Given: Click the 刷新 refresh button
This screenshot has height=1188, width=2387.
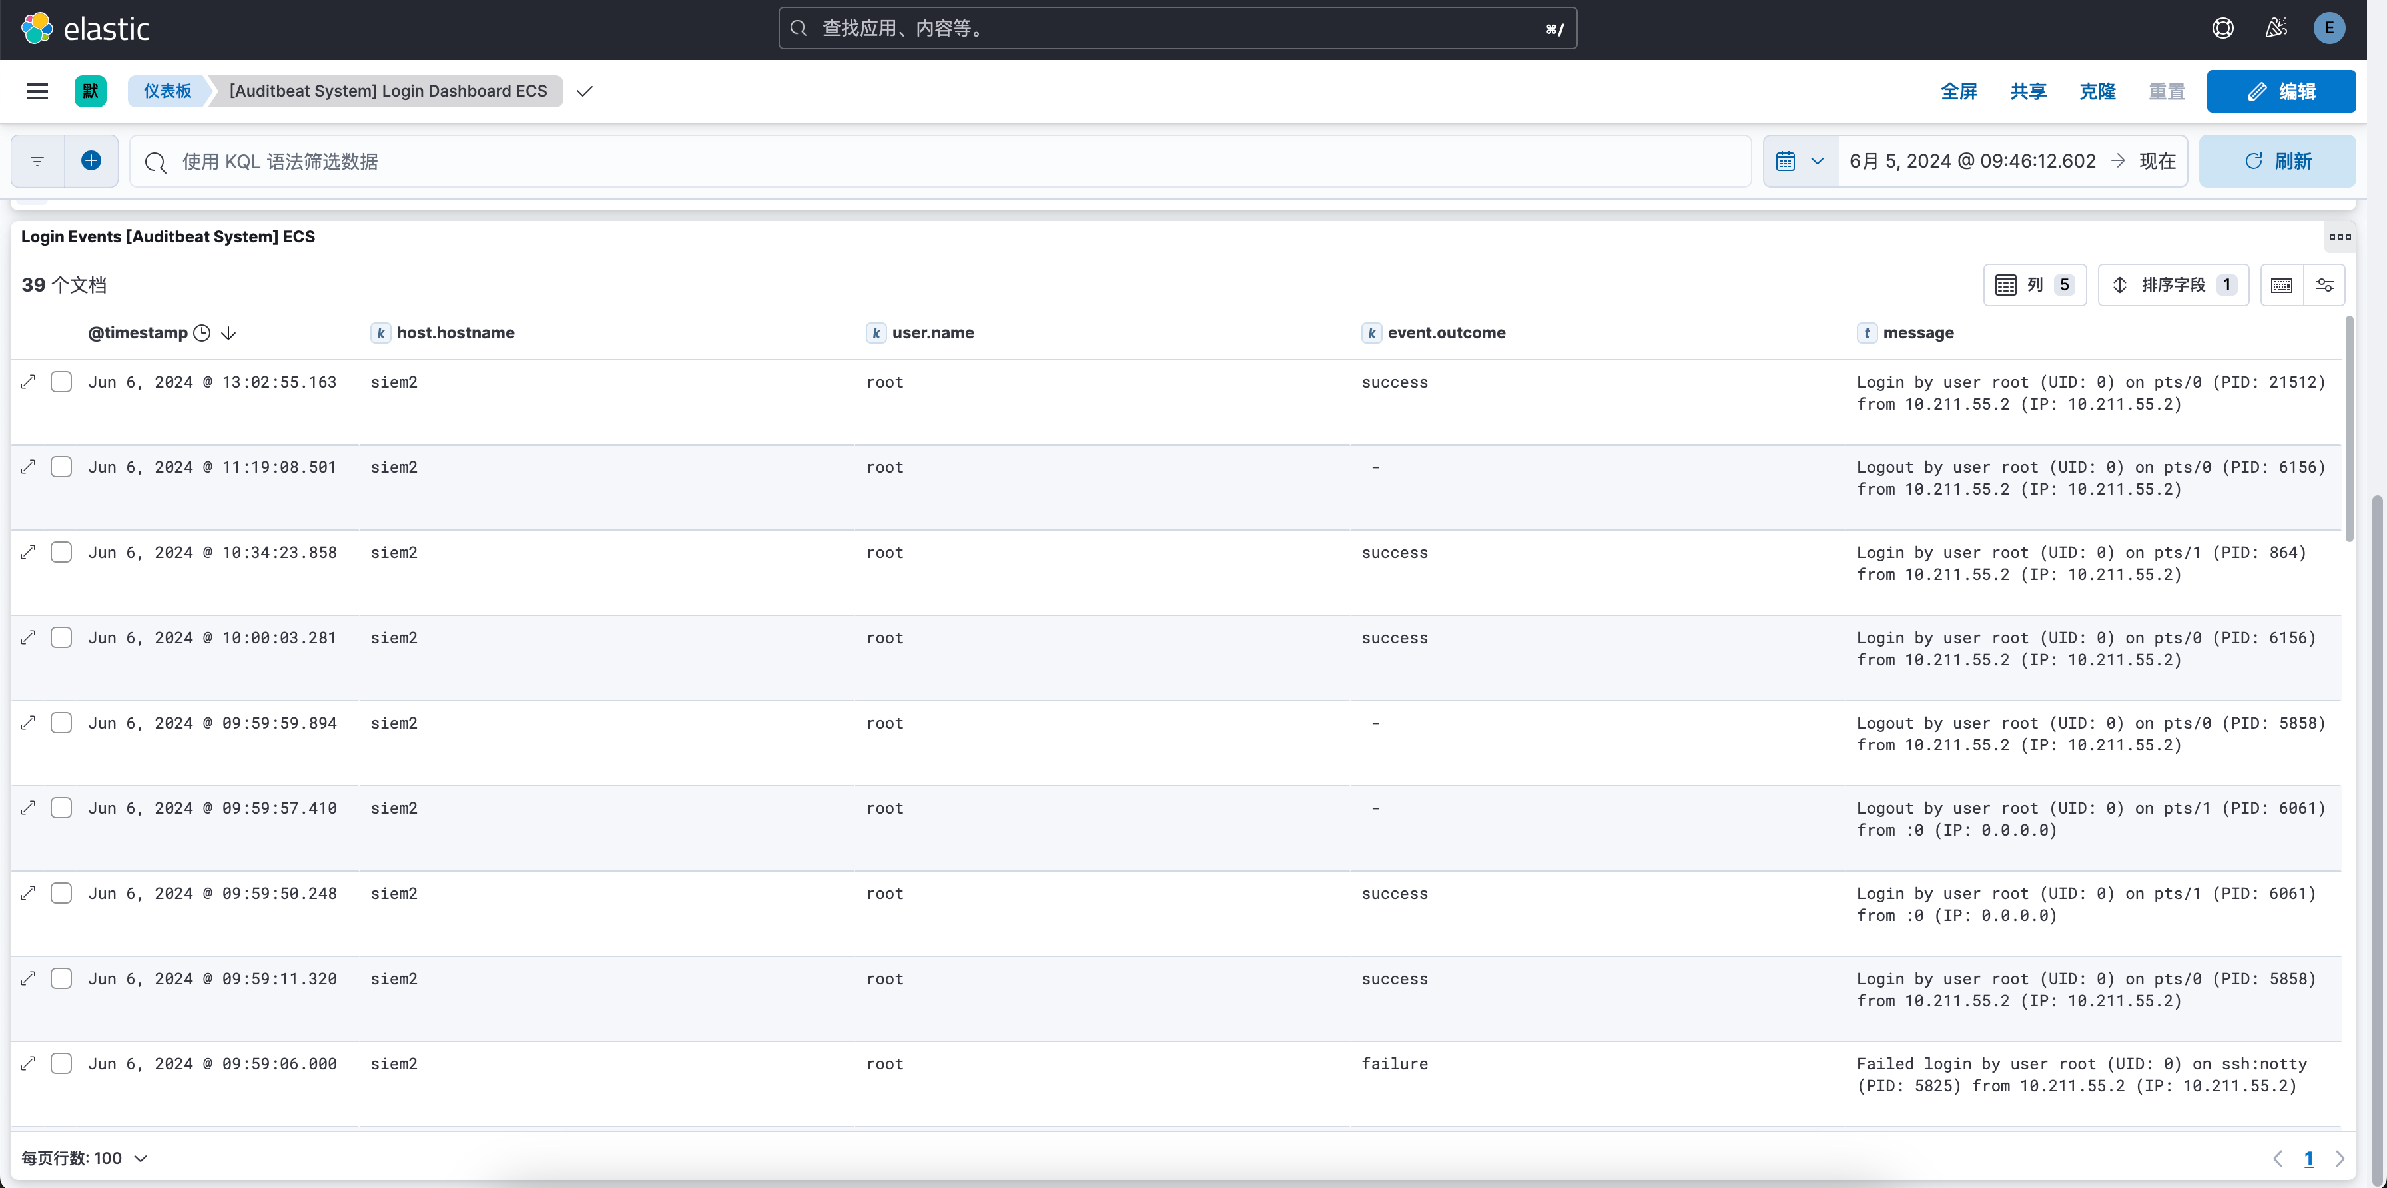Looking at the screenshot, I should click(2276, 161).
